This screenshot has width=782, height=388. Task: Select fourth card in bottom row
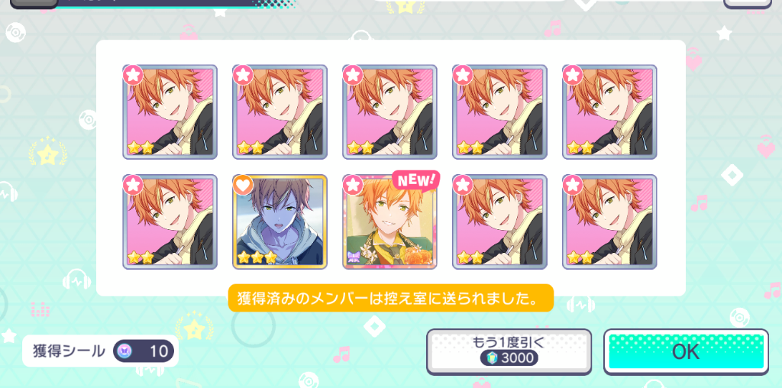click(499, 222)
